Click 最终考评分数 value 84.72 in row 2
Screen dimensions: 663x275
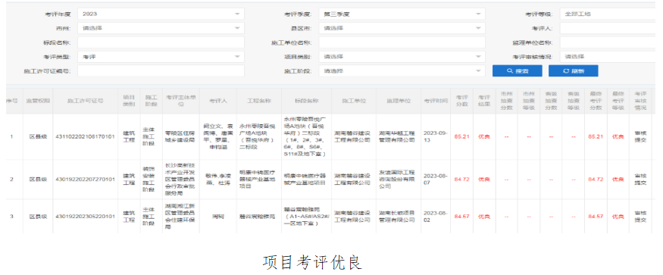[596, 180]
